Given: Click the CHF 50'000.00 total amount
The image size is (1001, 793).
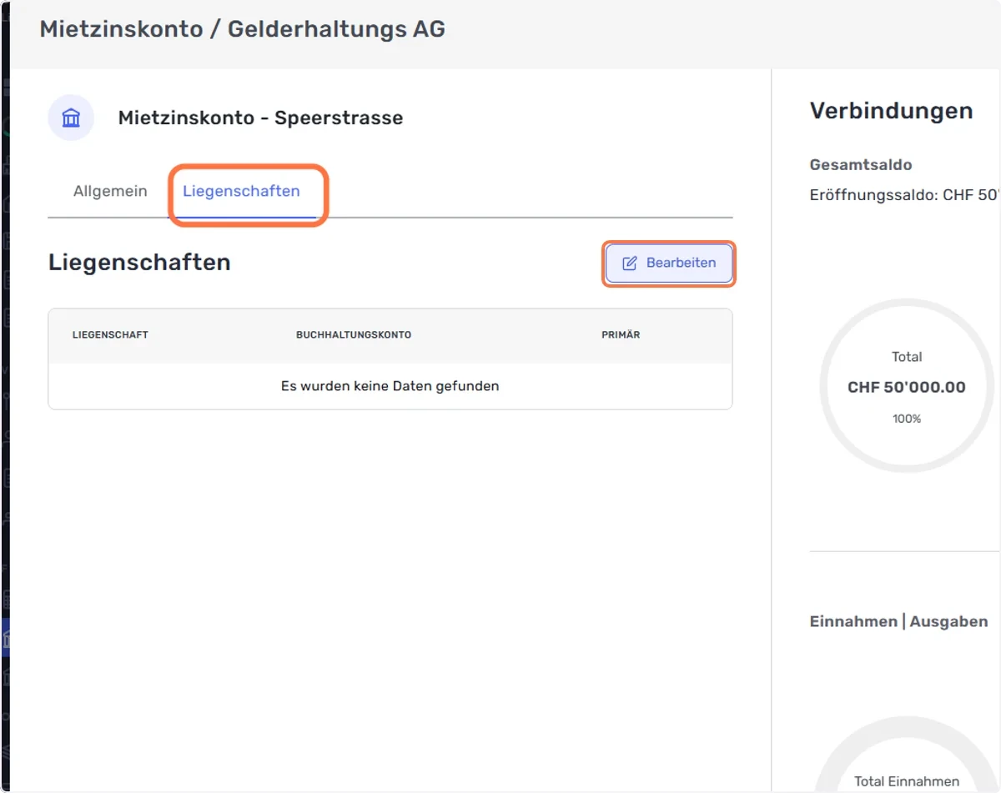Looking at the screenshot, I should [907, 388].
